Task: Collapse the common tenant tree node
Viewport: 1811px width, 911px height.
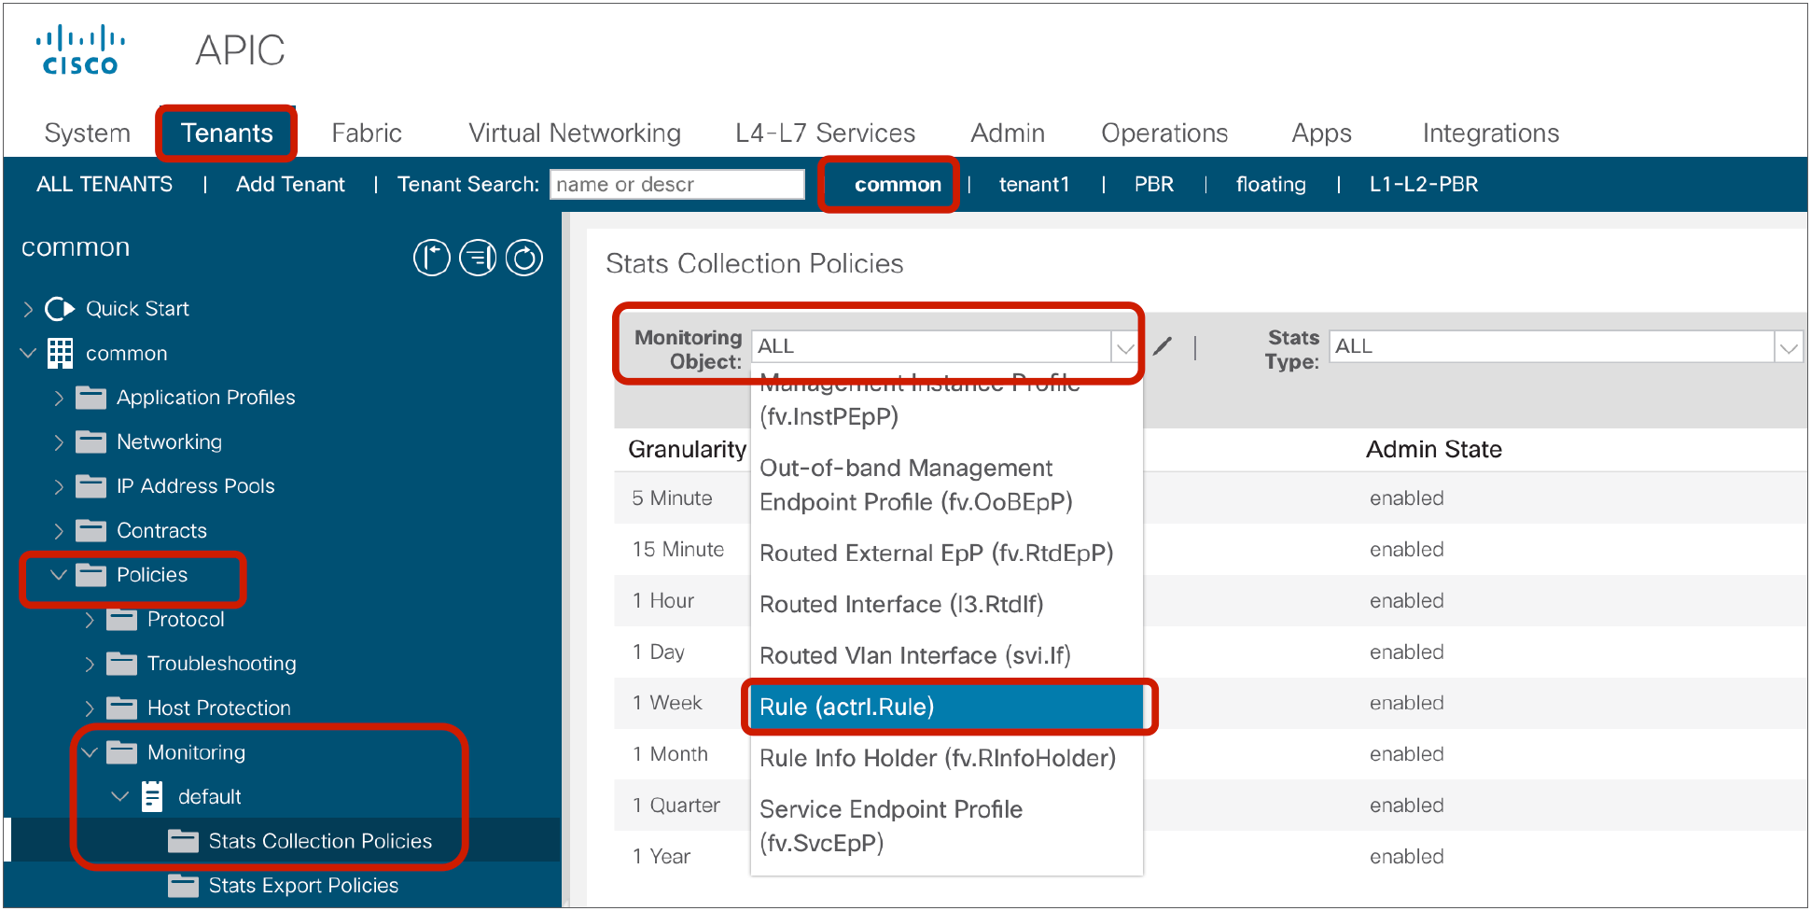Action: (28, 354)
